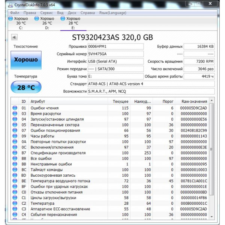Image resolution: width=225 pixels, height=225 pixels.
Task: Click the 28 °C temperature button
Action: 26,87
